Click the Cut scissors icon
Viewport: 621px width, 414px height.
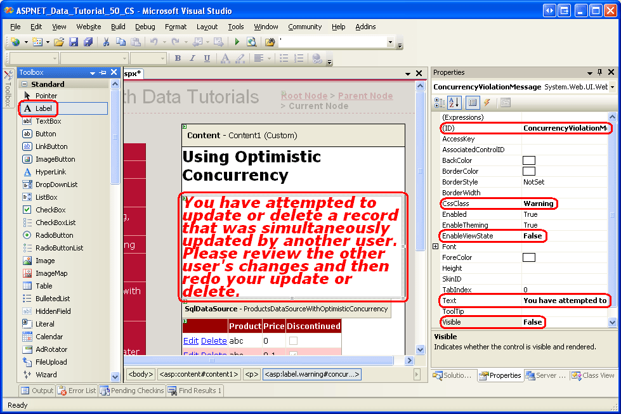(x=106, y=42)
